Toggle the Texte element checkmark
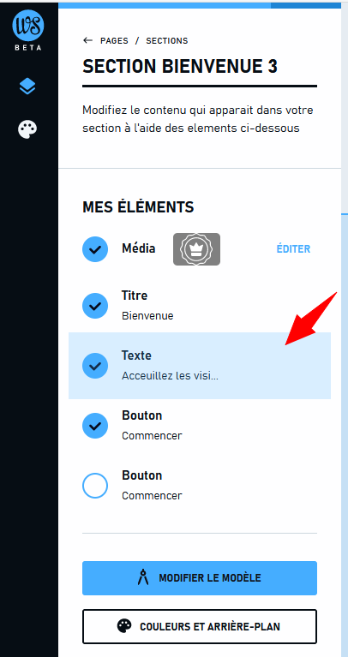 (x=95, y=366)
